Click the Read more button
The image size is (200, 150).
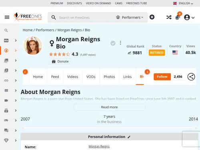(109, 107)
